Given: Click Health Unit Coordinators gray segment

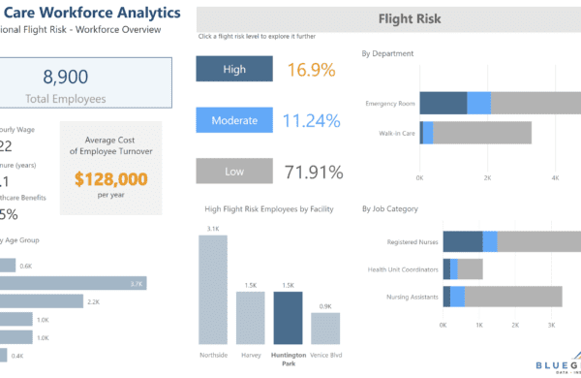Looking at the screenshot, I should (470, 268).
